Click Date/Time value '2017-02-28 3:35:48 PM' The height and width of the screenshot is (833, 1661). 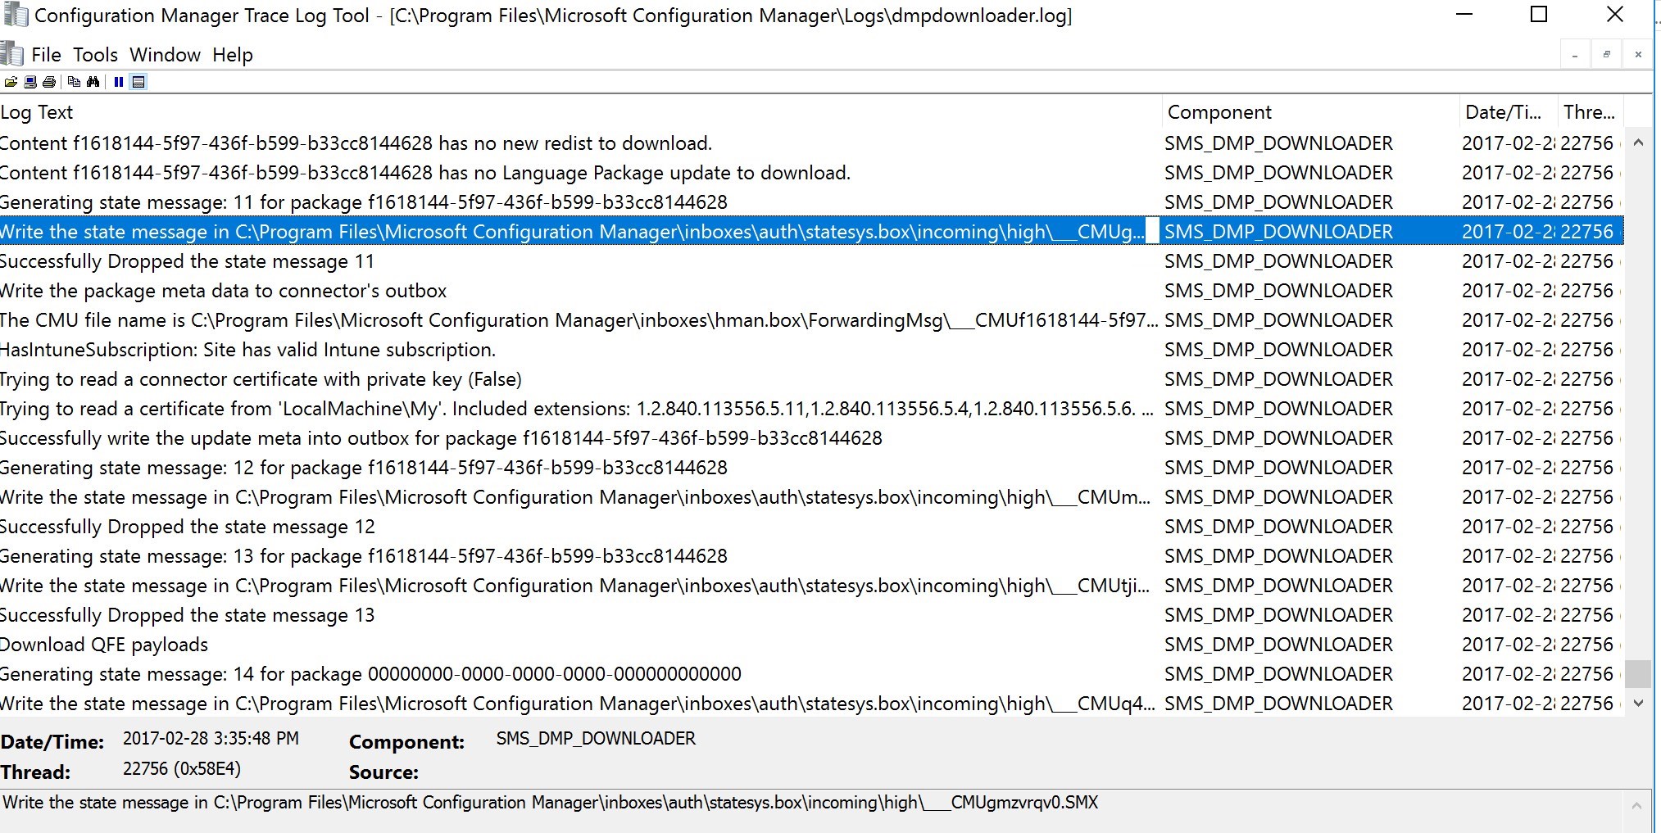[211, 739]
